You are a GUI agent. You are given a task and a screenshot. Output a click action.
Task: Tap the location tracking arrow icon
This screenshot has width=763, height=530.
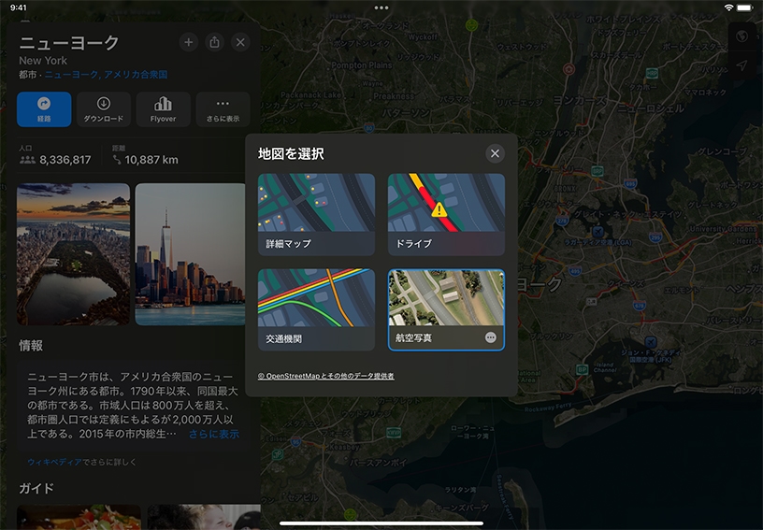741,66
